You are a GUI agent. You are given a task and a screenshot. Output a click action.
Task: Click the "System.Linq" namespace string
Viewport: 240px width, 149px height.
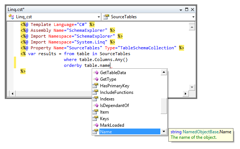click(91, 42)
